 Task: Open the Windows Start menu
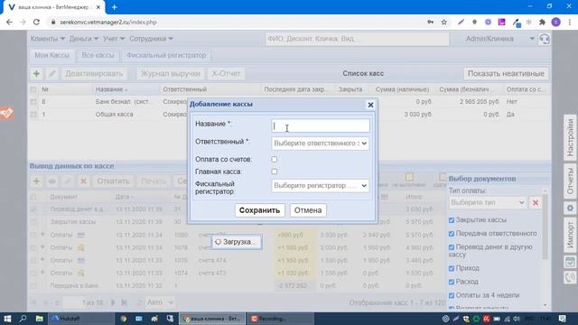click(7, 319)
